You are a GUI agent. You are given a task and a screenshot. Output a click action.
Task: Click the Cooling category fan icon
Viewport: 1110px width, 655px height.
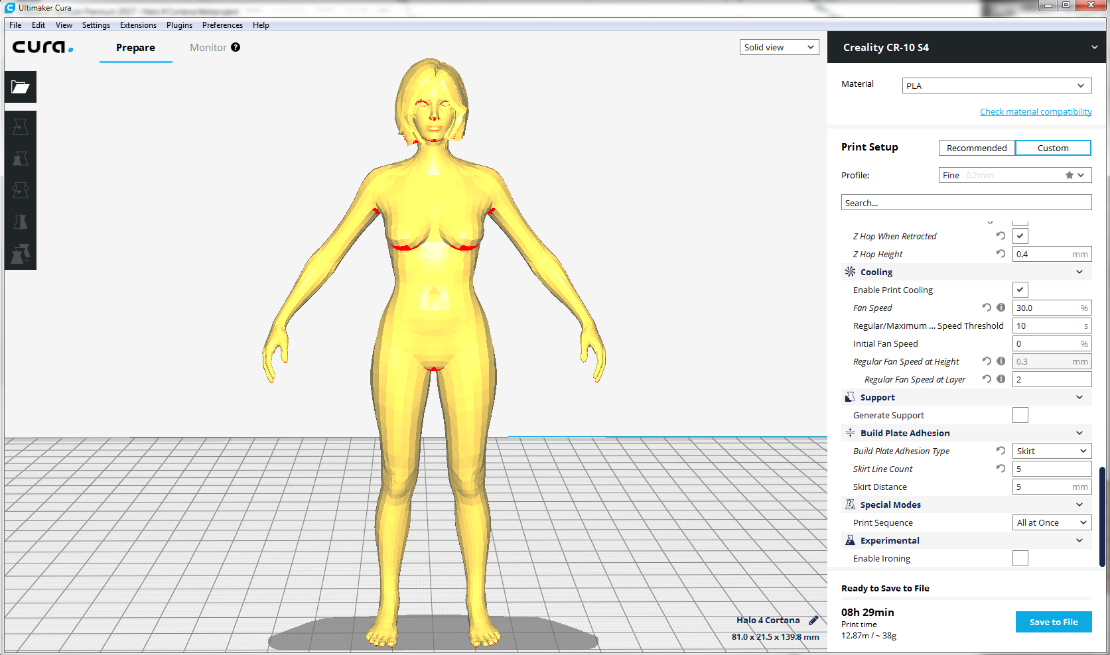(x=850, y=271)
